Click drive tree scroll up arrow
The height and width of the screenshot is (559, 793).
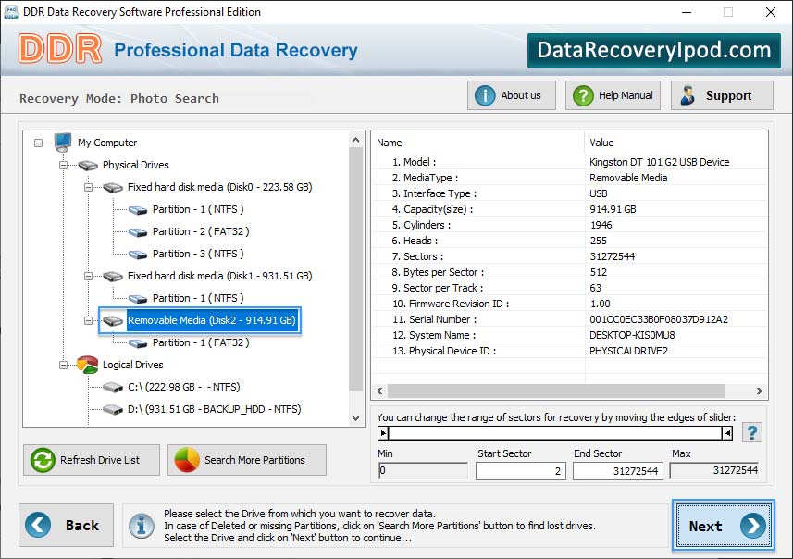coord(356,140)
